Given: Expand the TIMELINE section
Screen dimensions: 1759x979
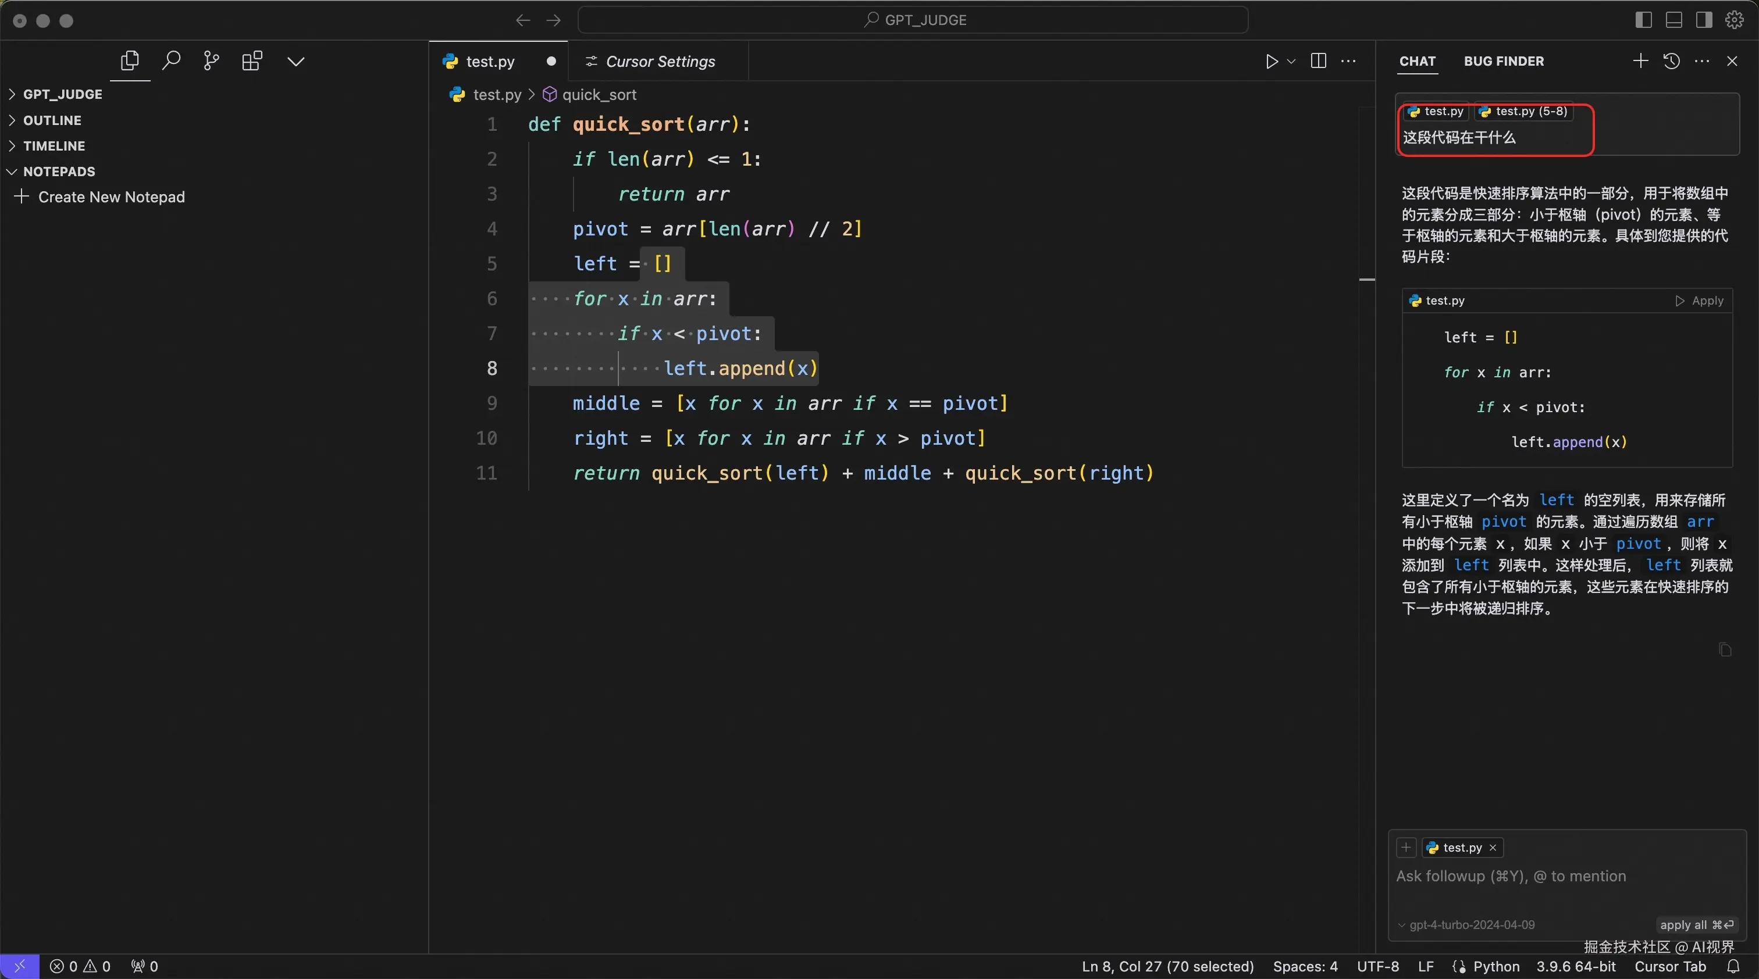Looking at the screenshot, I should [x=54, y=146].
